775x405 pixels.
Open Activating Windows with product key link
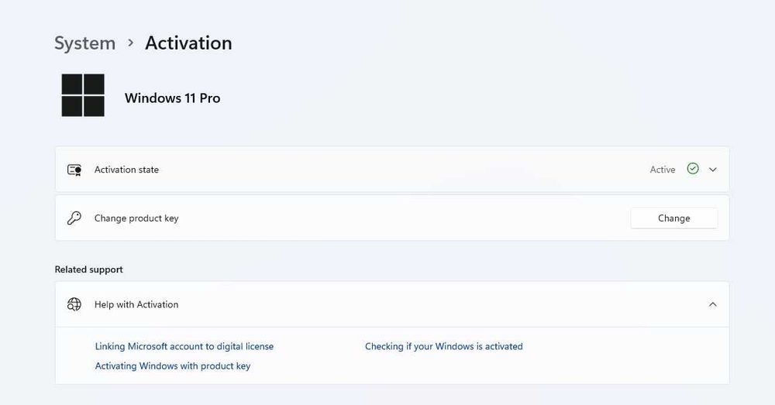[173, 366]
